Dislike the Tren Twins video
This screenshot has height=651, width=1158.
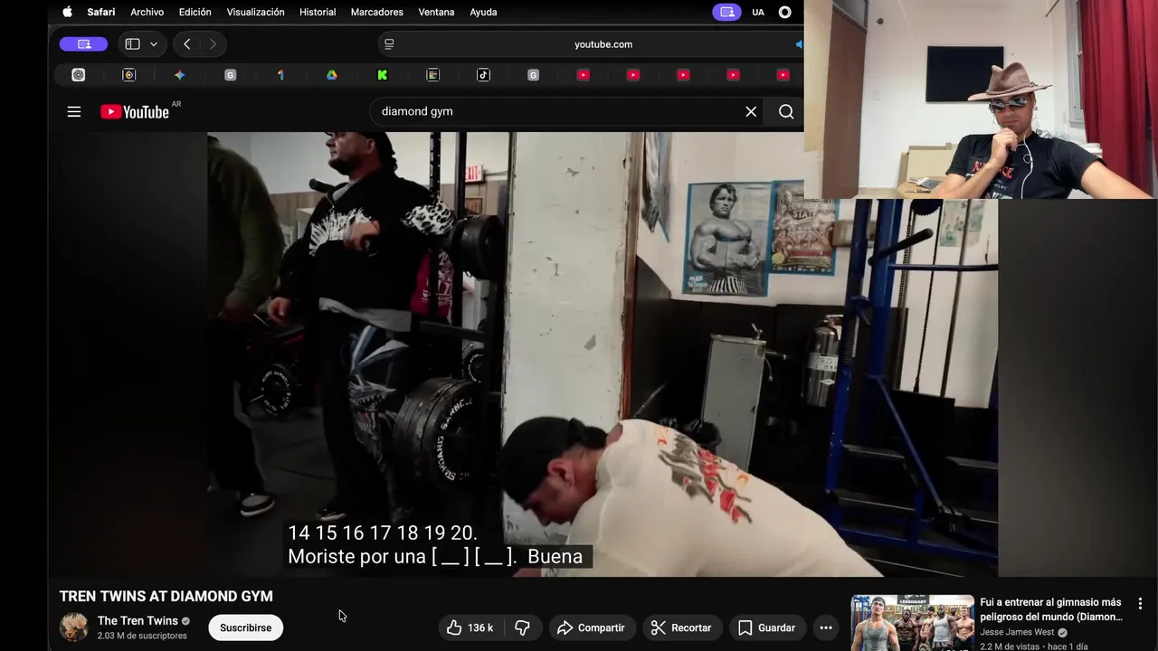(x=522, y=627)
